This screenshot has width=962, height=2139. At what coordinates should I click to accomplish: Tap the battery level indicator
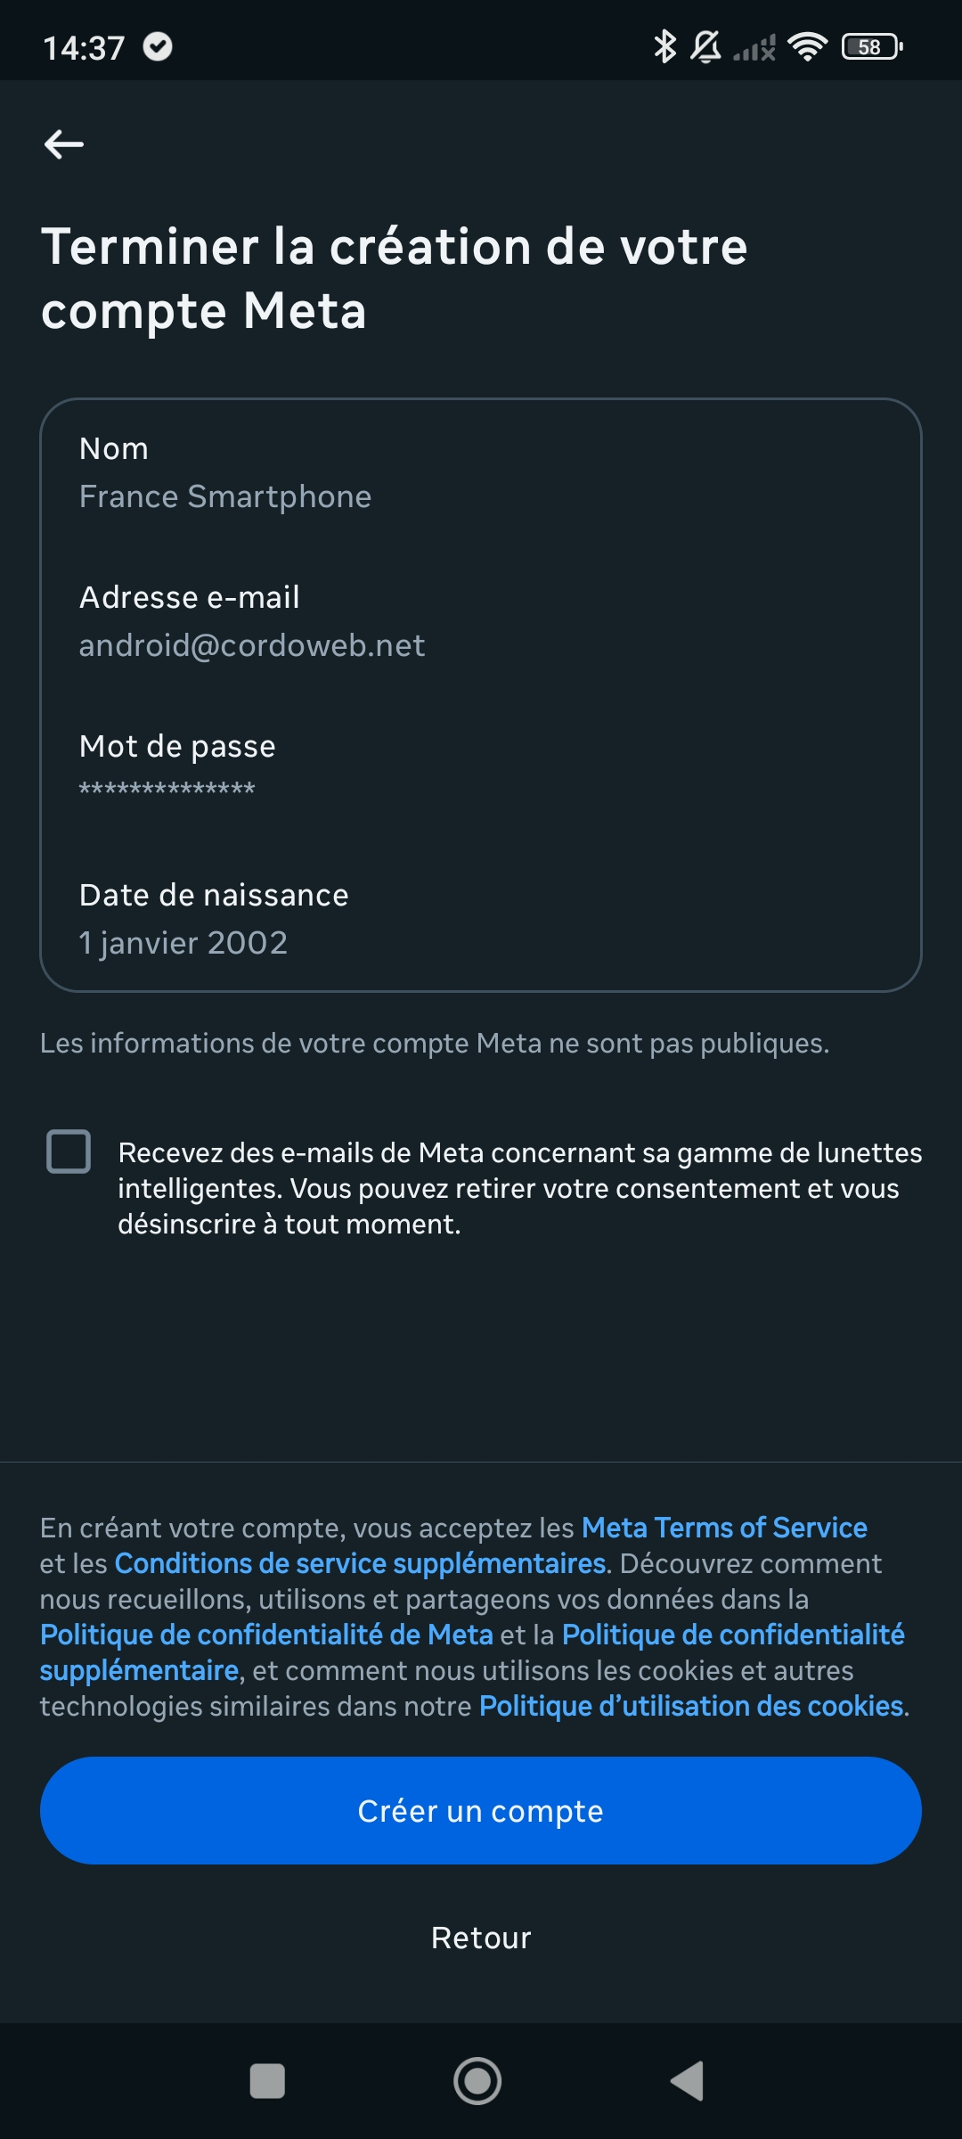[872, 46]
